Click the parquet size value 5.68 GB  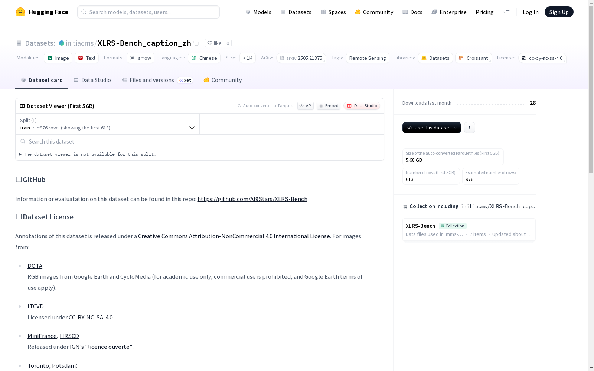414,160
